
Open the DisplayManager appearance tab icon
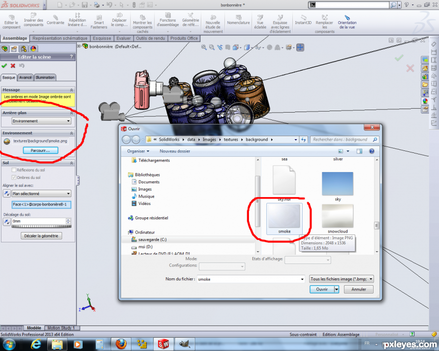point(33,49)
